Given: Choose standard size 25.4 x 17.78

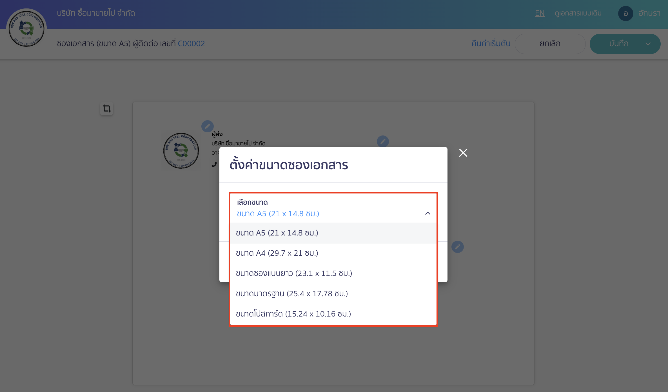Looking at the screenshot, I should click(x=292, y=294).
